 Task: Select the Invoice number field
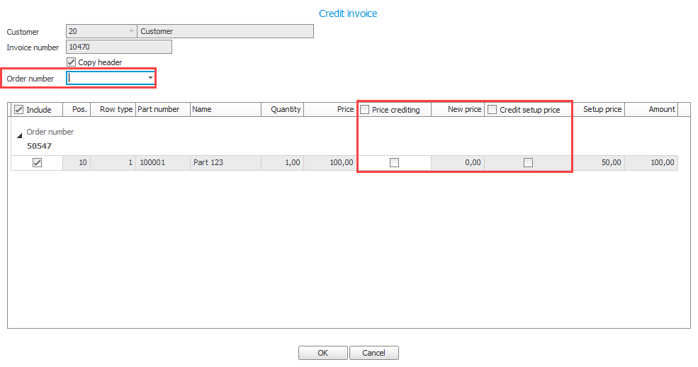click(118, 47)
